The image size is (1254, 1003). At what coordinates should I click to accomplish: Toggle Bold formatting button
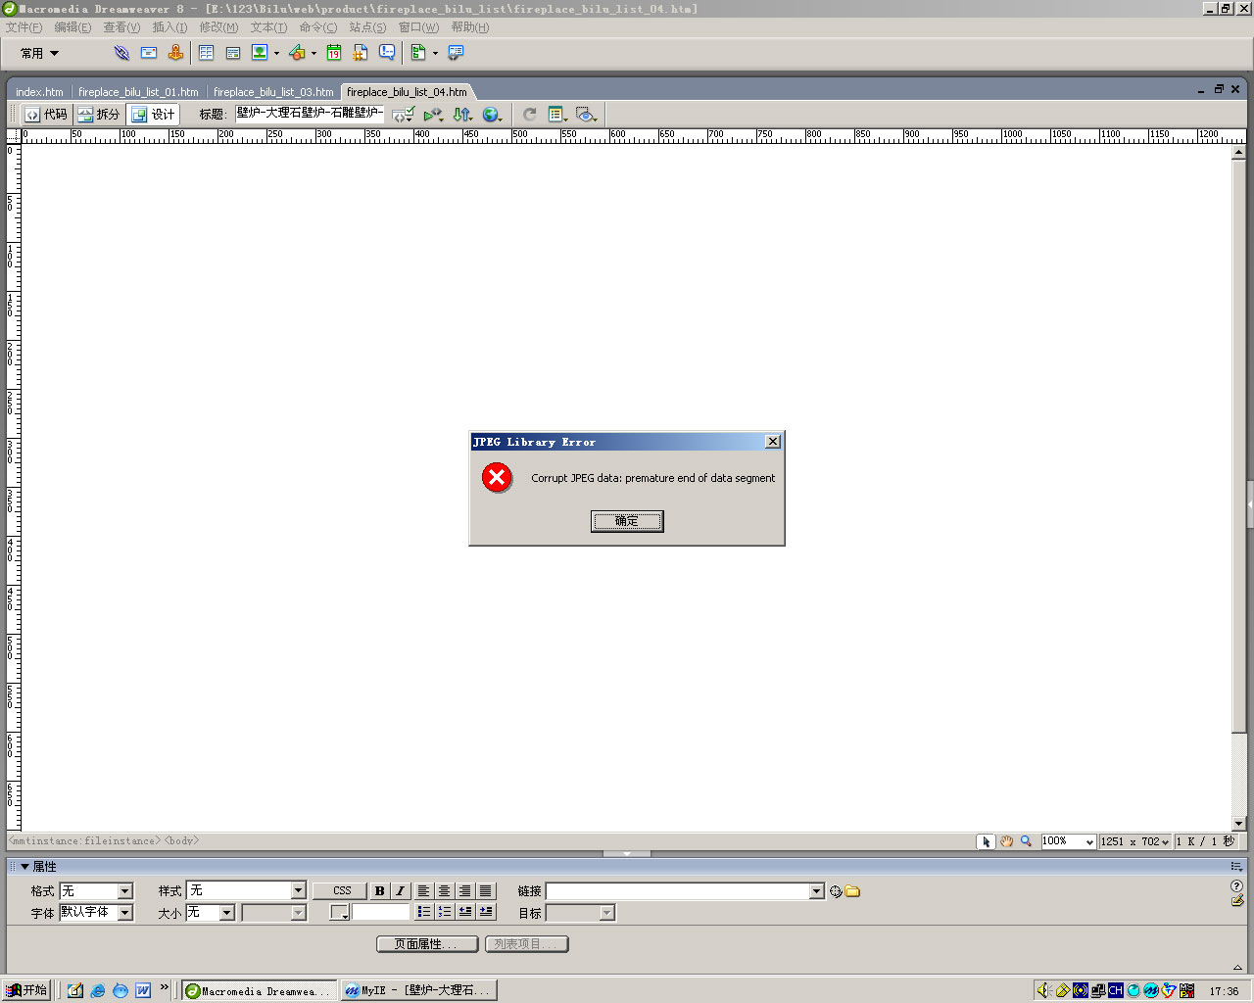tap(380, 890)
